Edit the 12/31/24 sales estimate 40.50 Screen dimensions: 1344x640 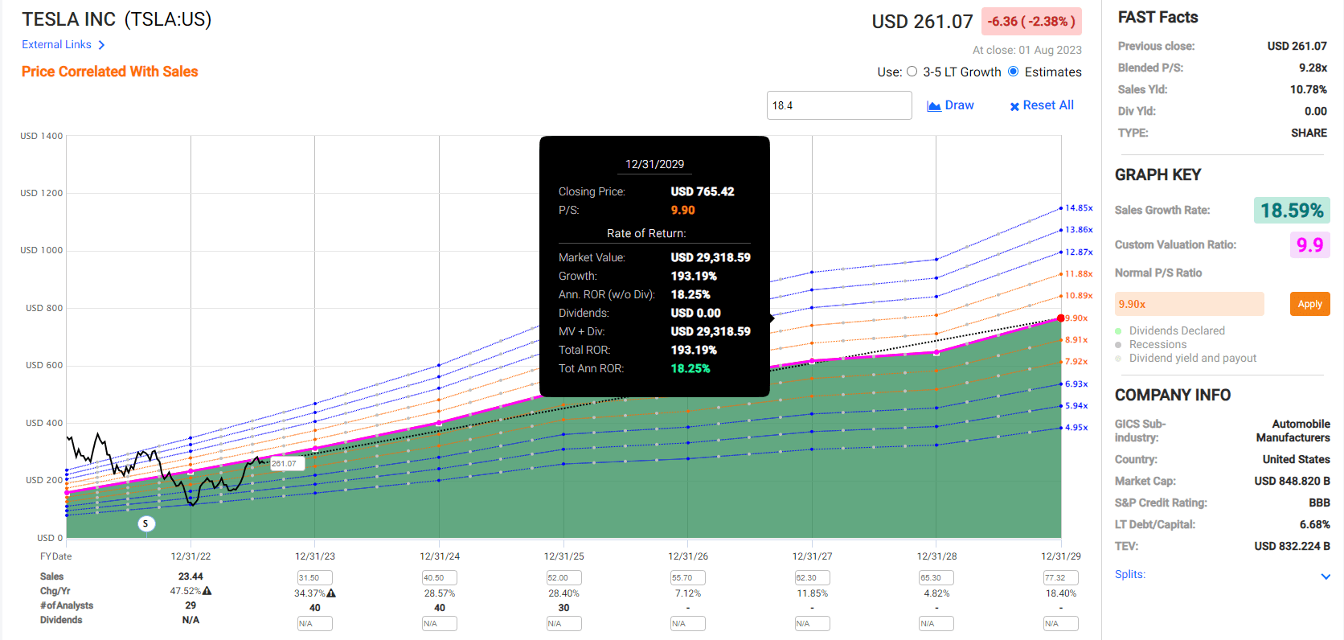pos(439,578)
